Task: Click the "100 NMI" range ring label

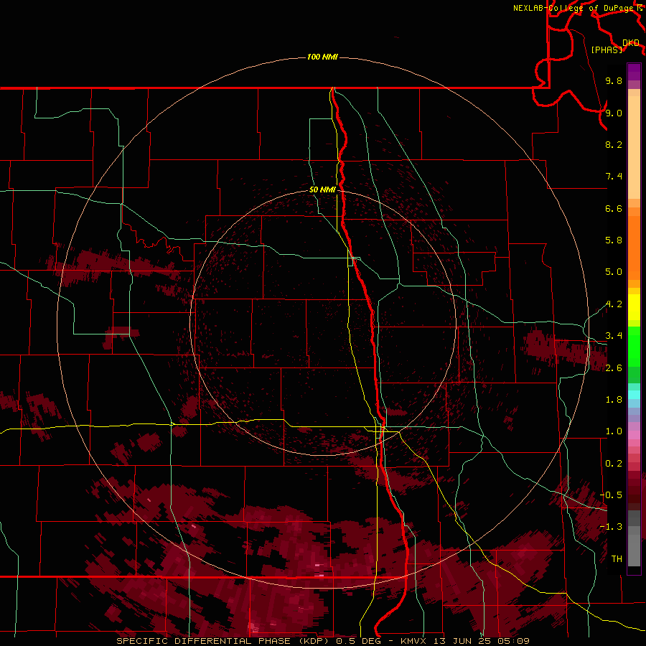Action: tap(322, 57)
